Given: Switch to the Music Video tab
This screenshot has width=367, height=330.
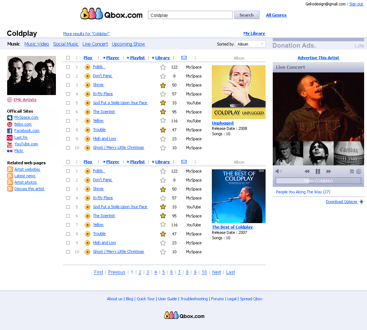Looking at the screenshot, I should click(x=37, y=44).
